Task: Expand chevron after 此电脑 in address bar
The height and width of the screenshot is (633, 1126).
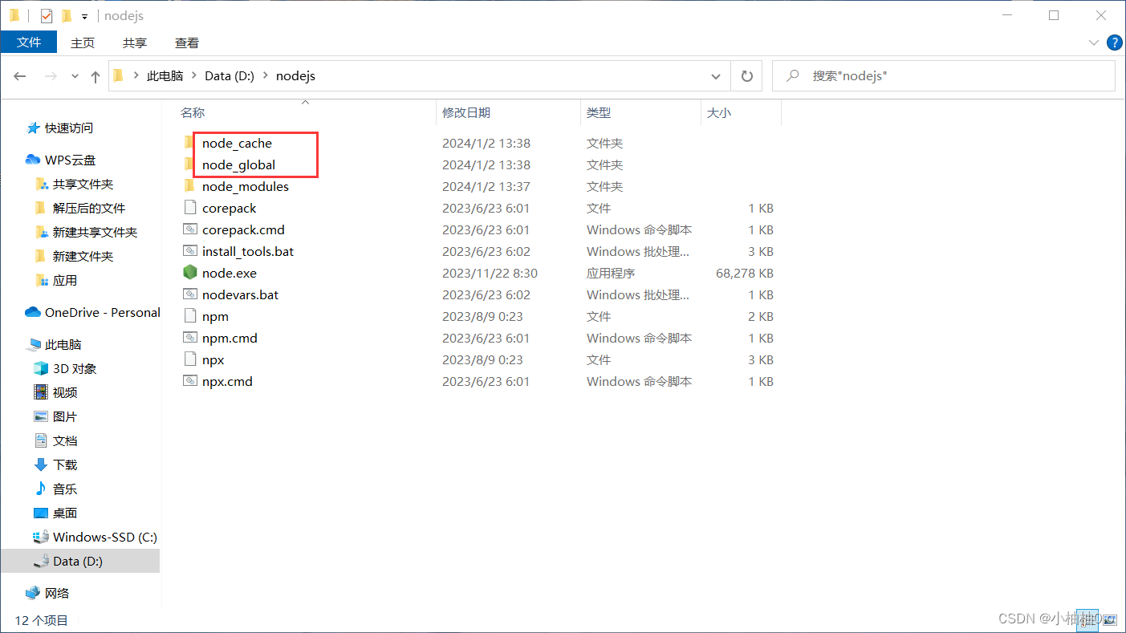Action: [x=194, y=76]
